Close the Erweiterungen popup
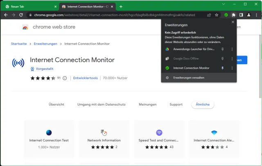Image resolution: width=262 pixels, height=166 pixels. (233, 22)
